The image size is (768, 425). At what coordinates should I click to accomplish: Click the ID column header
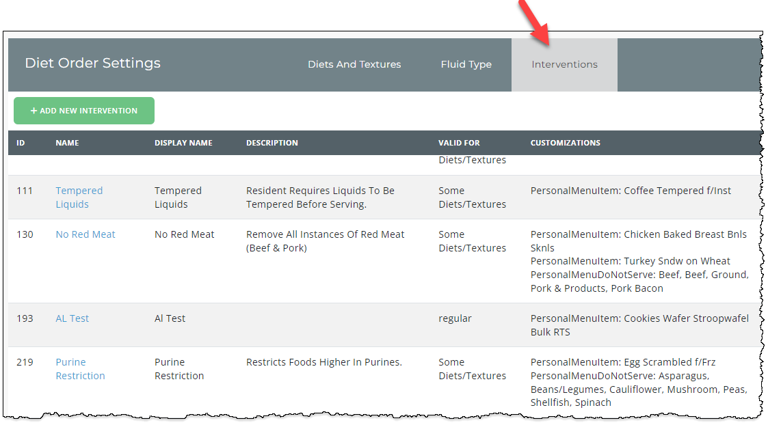[x=21, y=143]
